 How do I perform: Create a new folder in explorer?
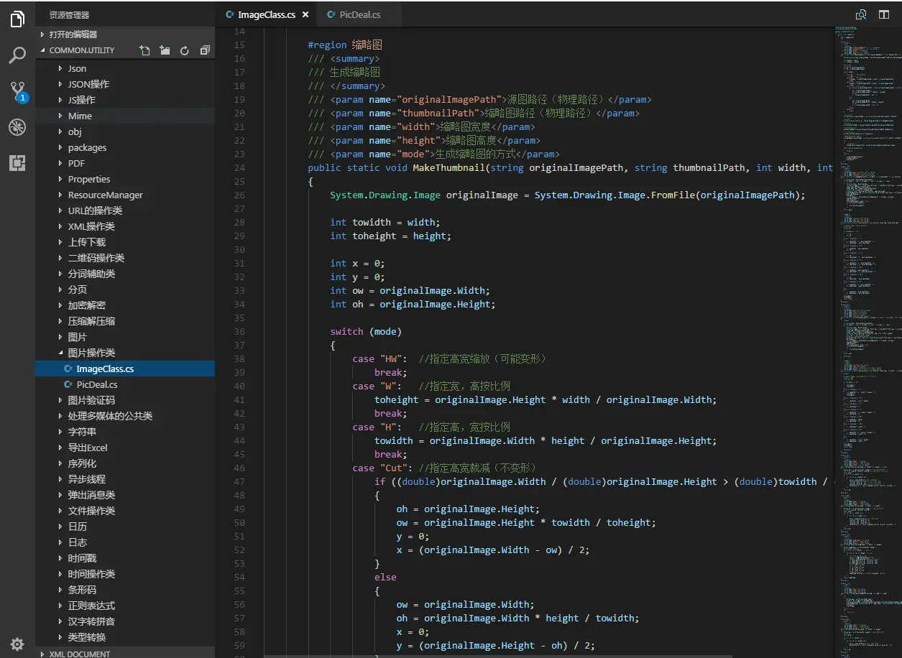tap(165, 50)
